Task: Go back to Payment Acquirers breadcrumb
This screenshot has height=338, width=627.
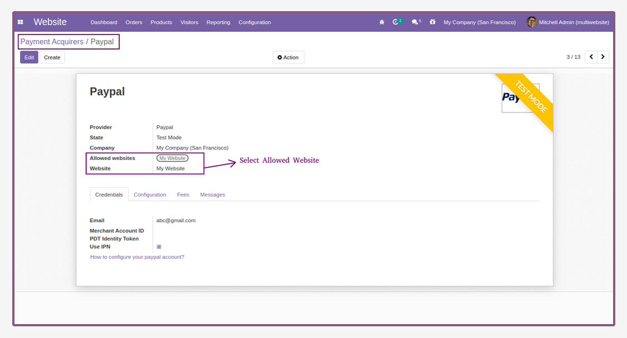Action: pos(52,42)
